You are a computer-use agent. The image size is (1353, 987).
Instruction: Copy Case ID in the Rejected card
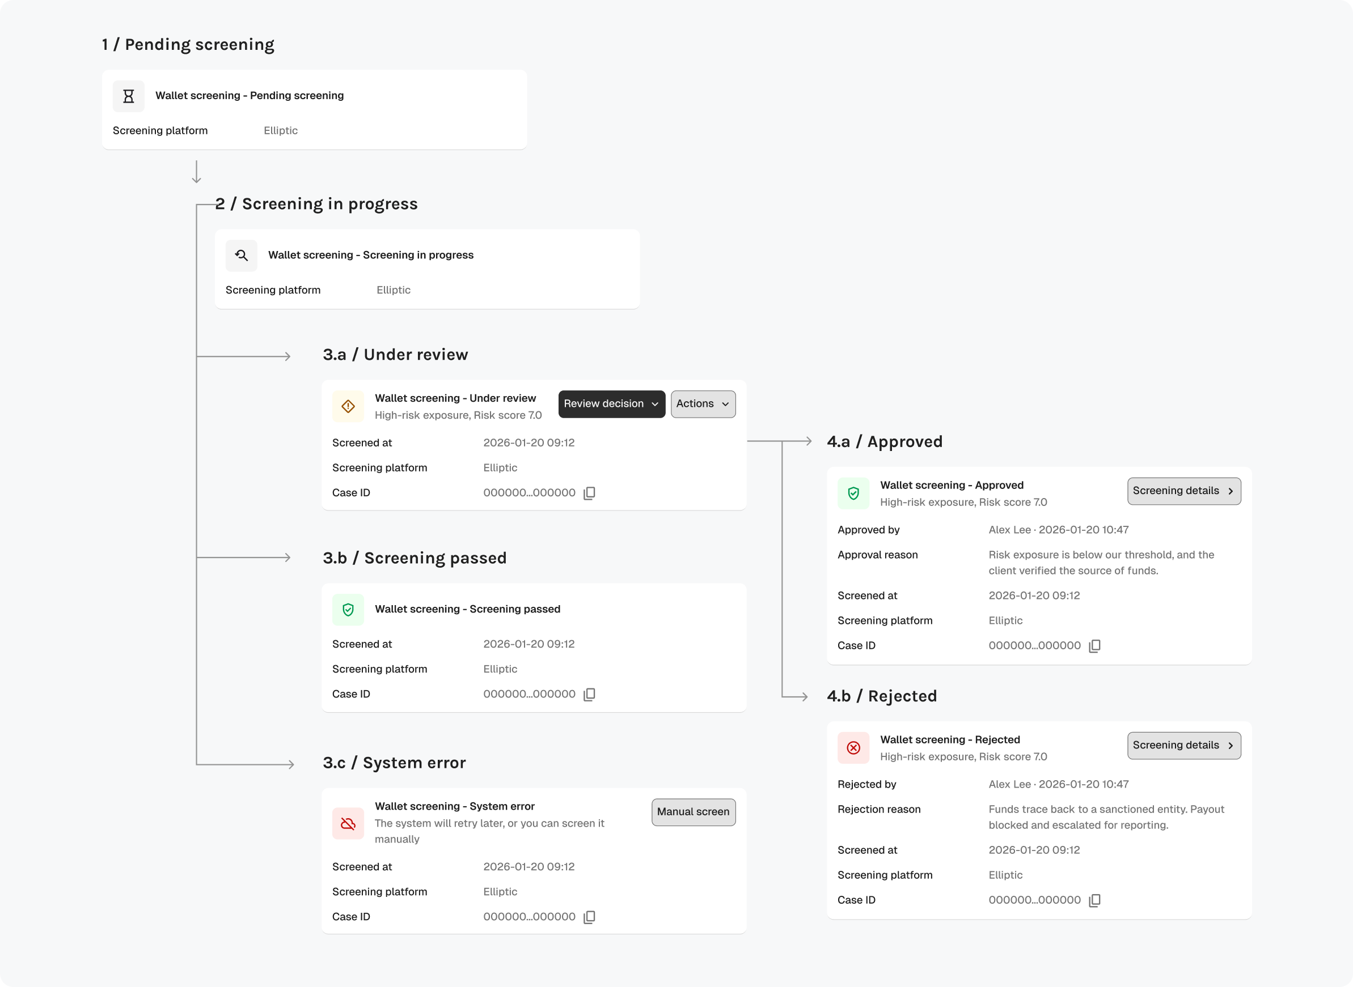1095,900
